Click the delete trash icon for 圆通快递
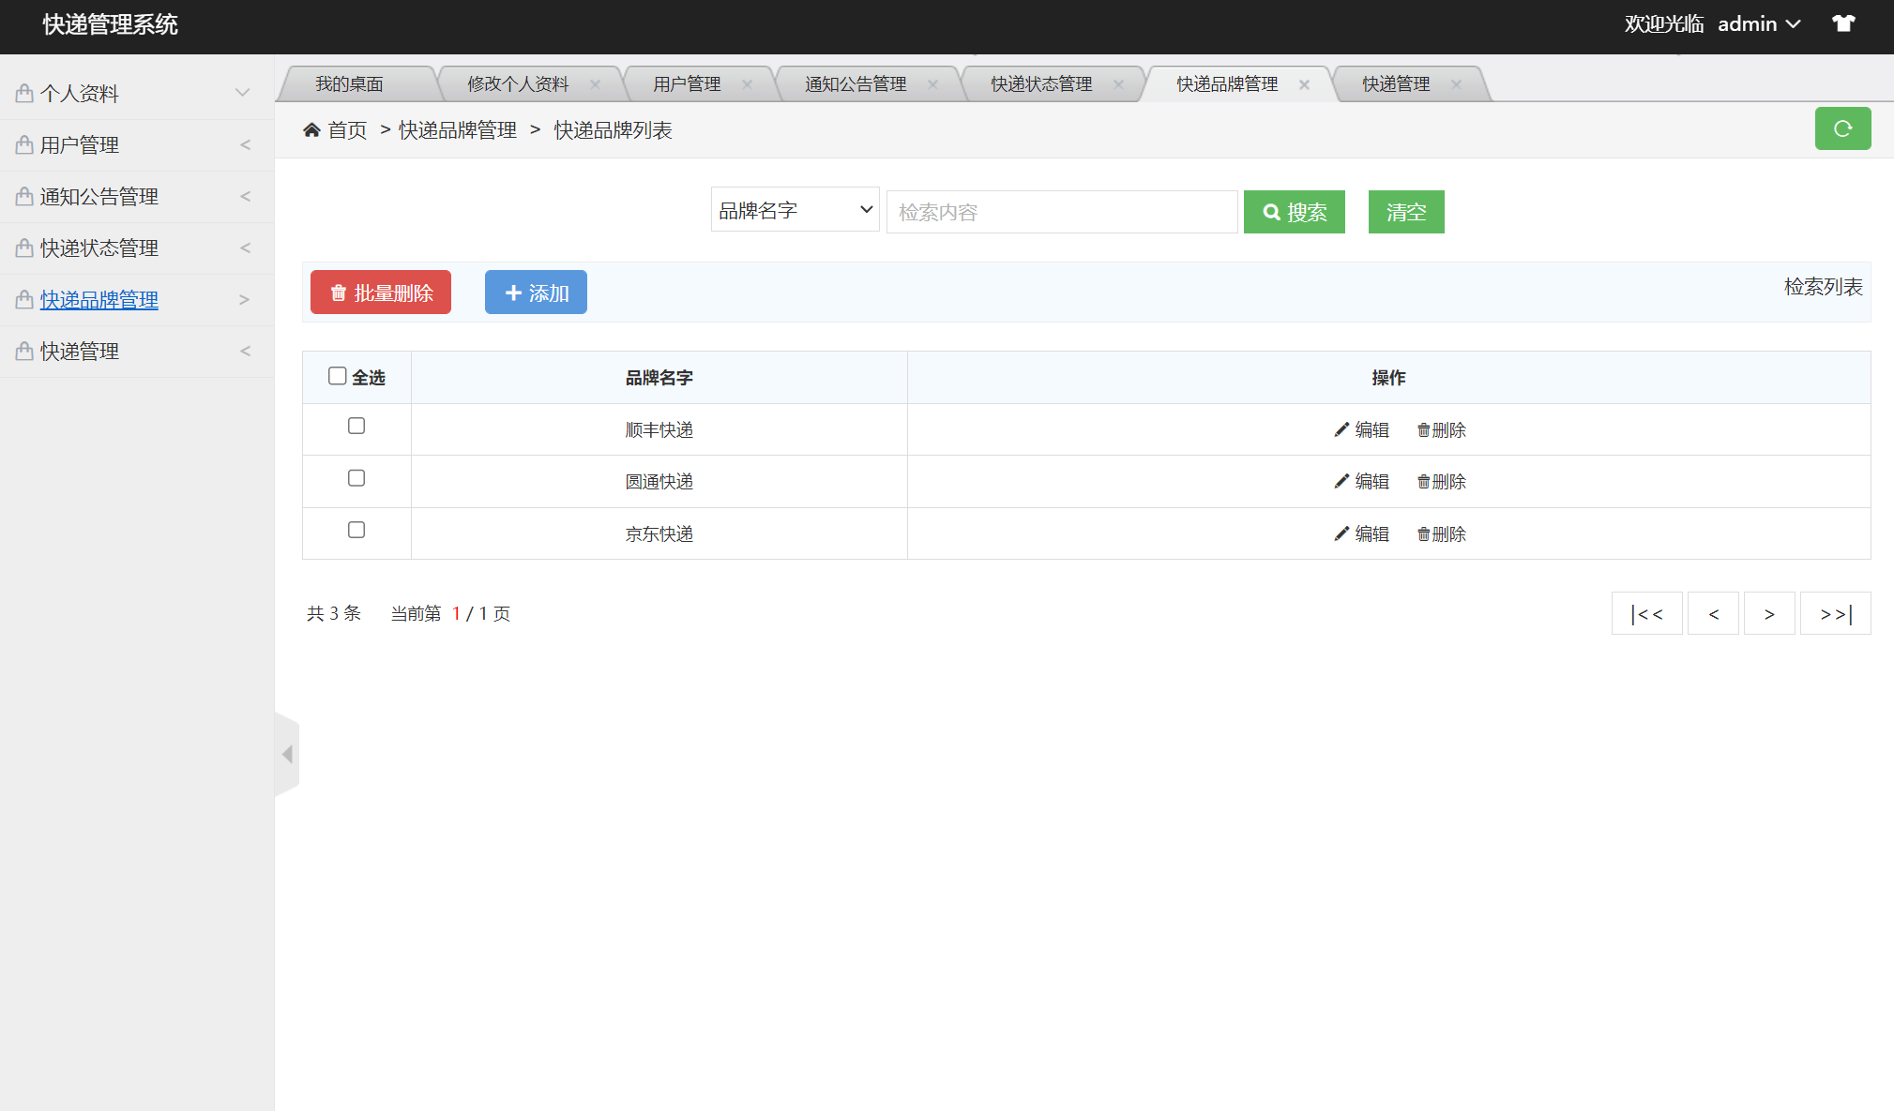Screen dimensions: 1894x1111 coord(1424,481)
